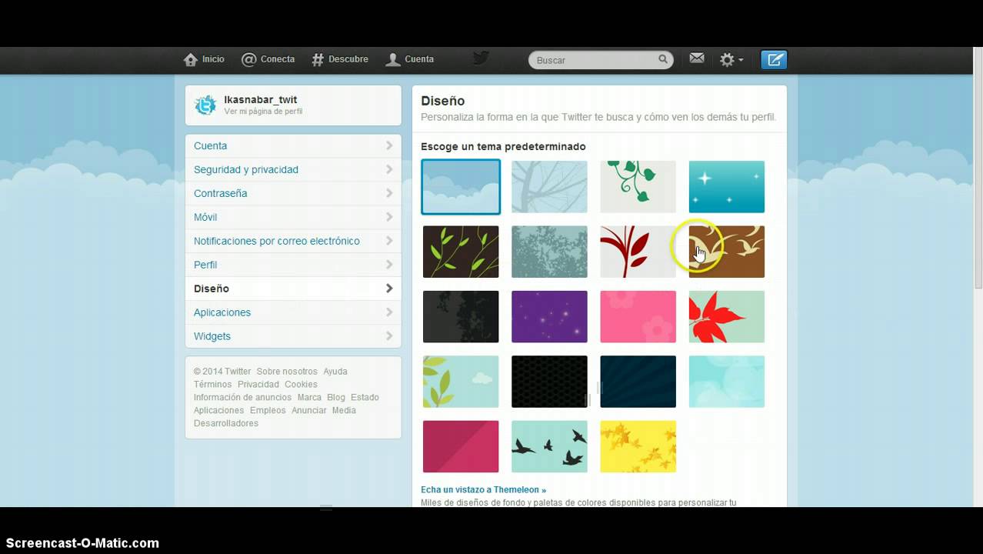Open the Cuenta settings section in sidebar
Image resolution: width=983 pixels, height=554 pixels.
pyautogui.click(x=293, y=145)
